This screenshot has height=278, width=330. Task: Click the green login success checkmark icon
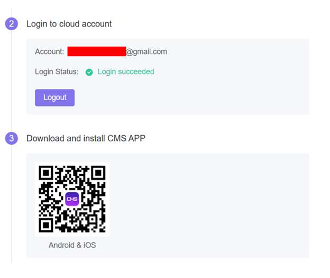(89, 72)
